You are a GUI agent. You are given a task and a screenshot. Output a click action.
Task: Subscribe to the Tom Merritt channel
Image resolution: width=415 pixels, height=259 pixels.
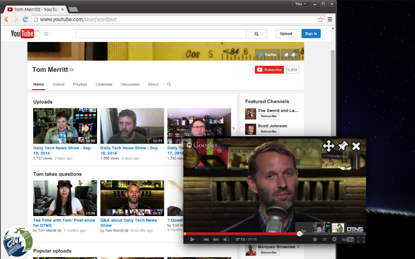tap(269, 70)
